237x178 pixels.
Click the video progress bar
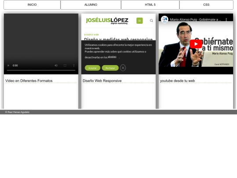pos(41,70)
